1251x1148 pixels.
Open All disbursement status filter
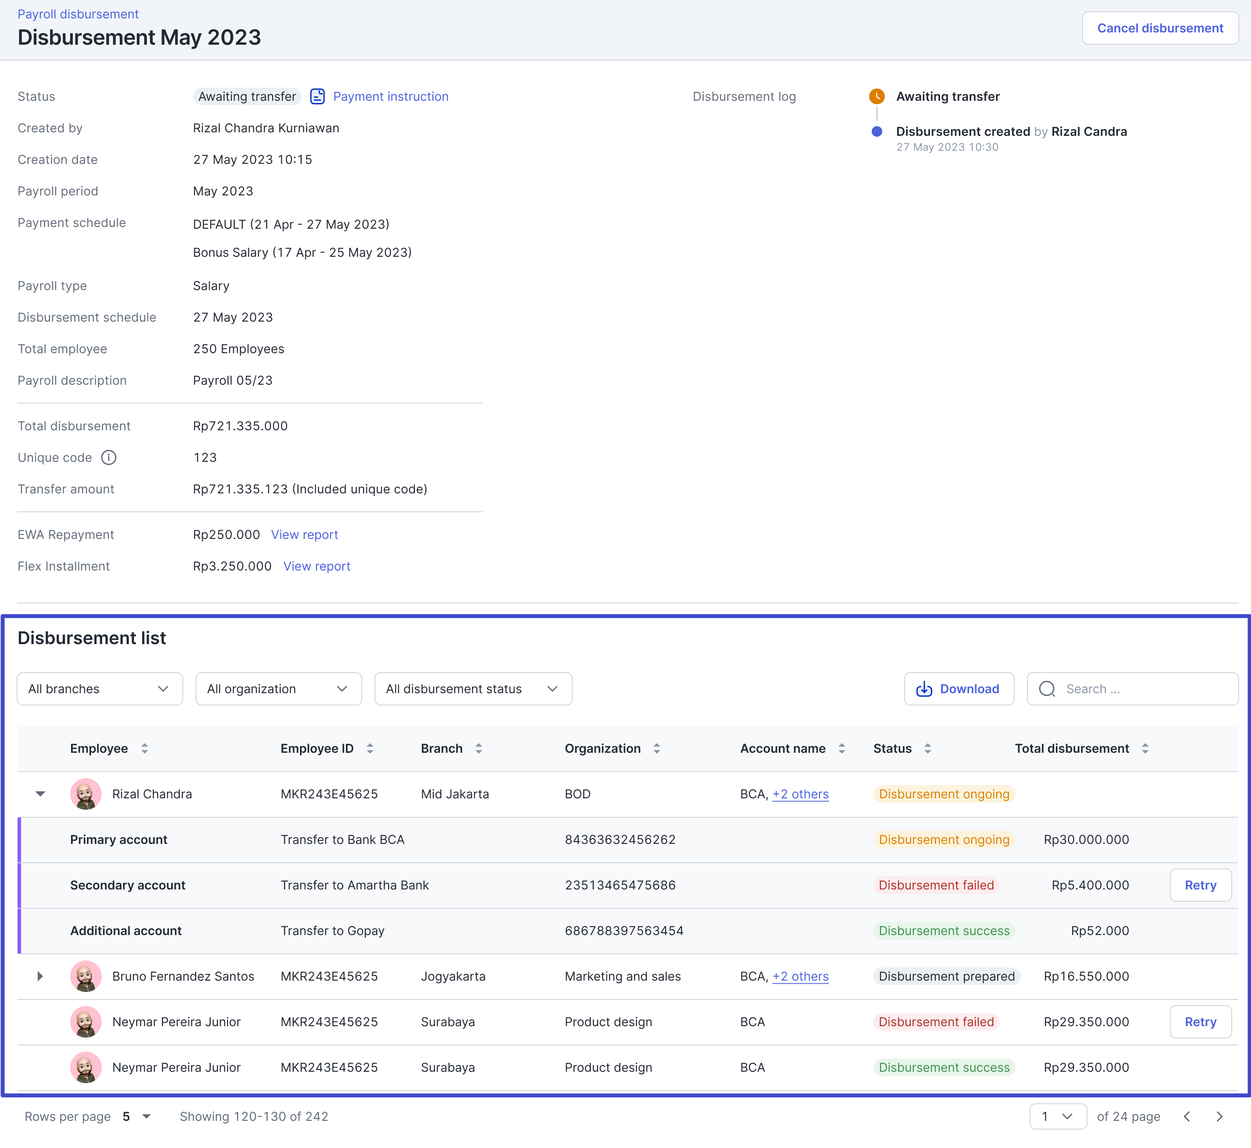click(x=473, y=689)
